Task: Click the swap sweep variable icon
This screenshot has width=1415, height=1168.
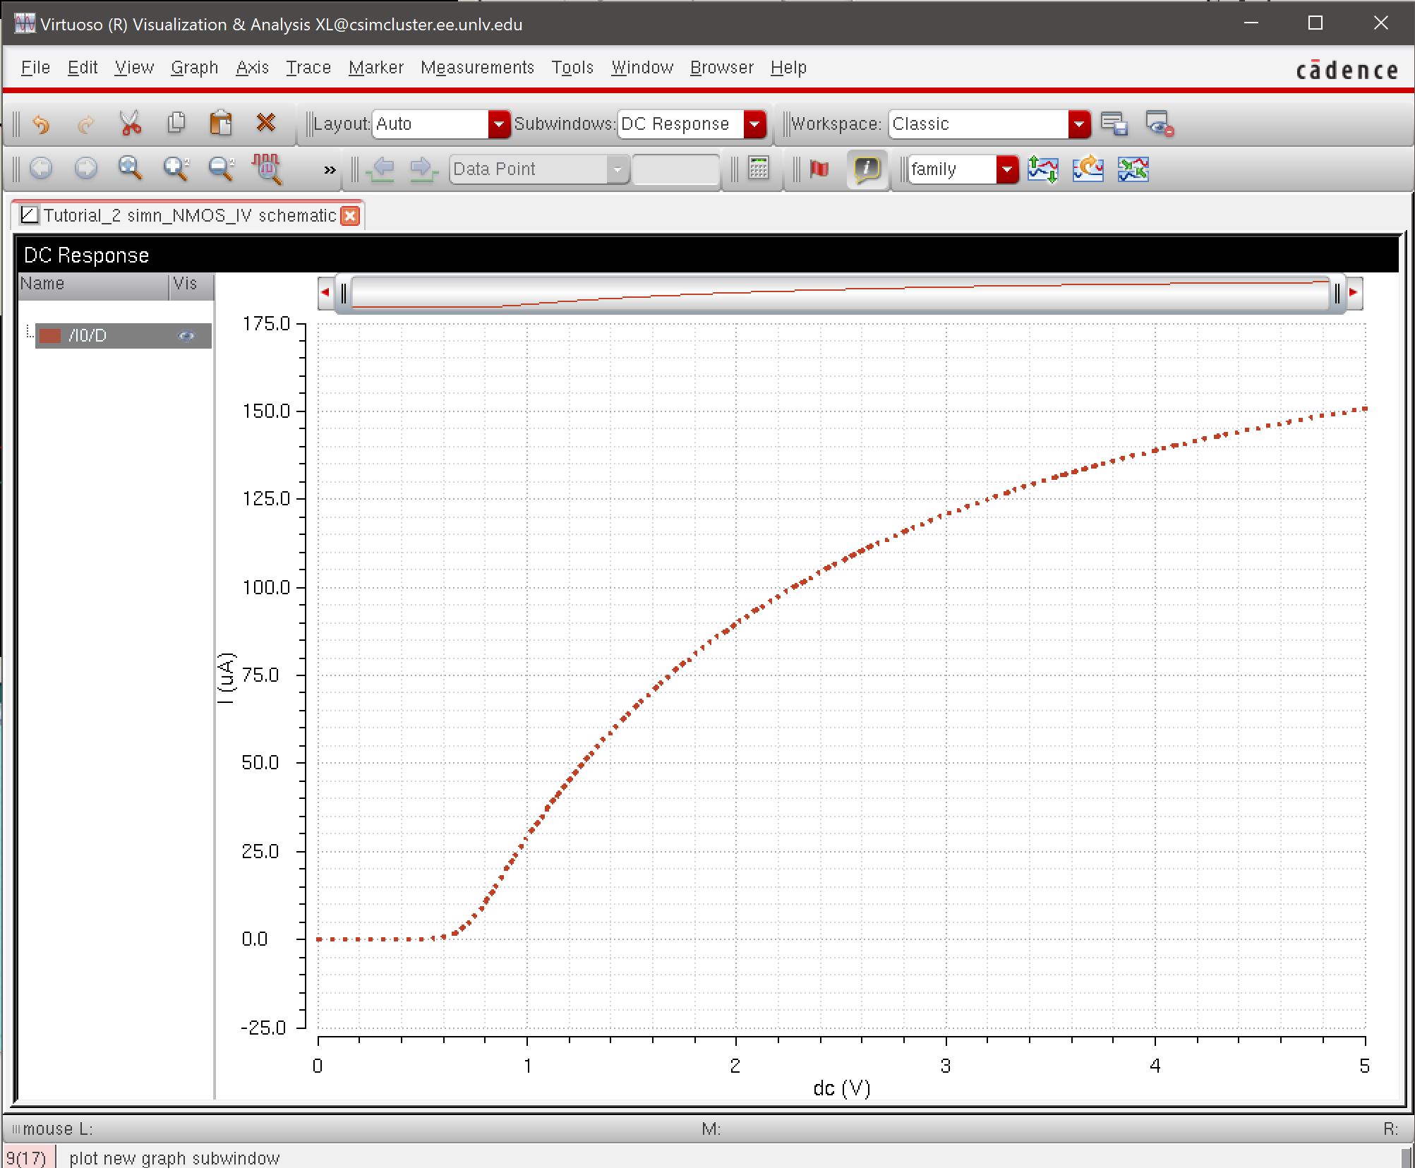Action: click(x=1133, y=169)
